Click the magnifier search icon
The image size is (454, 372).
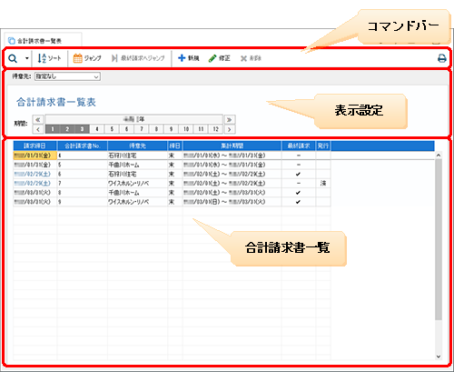click(13, 58)
